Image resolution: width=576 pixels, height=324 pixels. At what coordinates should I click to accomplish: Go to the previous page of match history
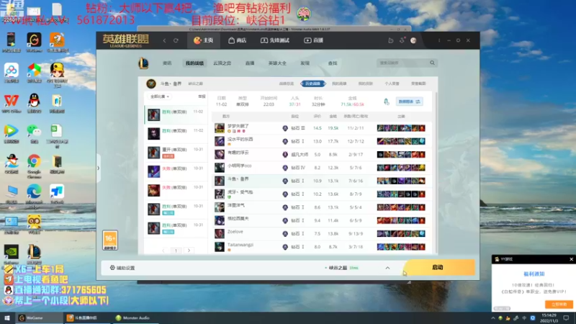(x=163, y=251)
